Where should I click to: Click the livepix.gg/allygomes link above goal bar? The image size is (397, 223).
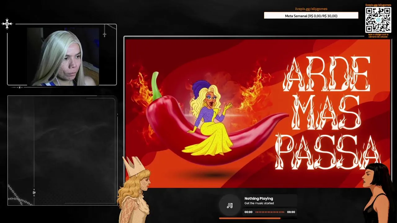pos(311,9)
